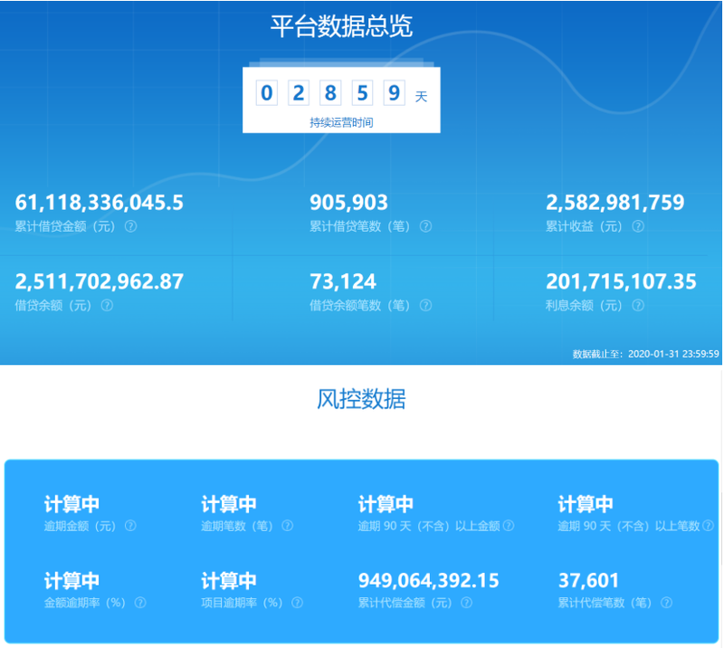Show info for 借贷余额笔数（笔）

pyautogui.click(x=425, y=306)
